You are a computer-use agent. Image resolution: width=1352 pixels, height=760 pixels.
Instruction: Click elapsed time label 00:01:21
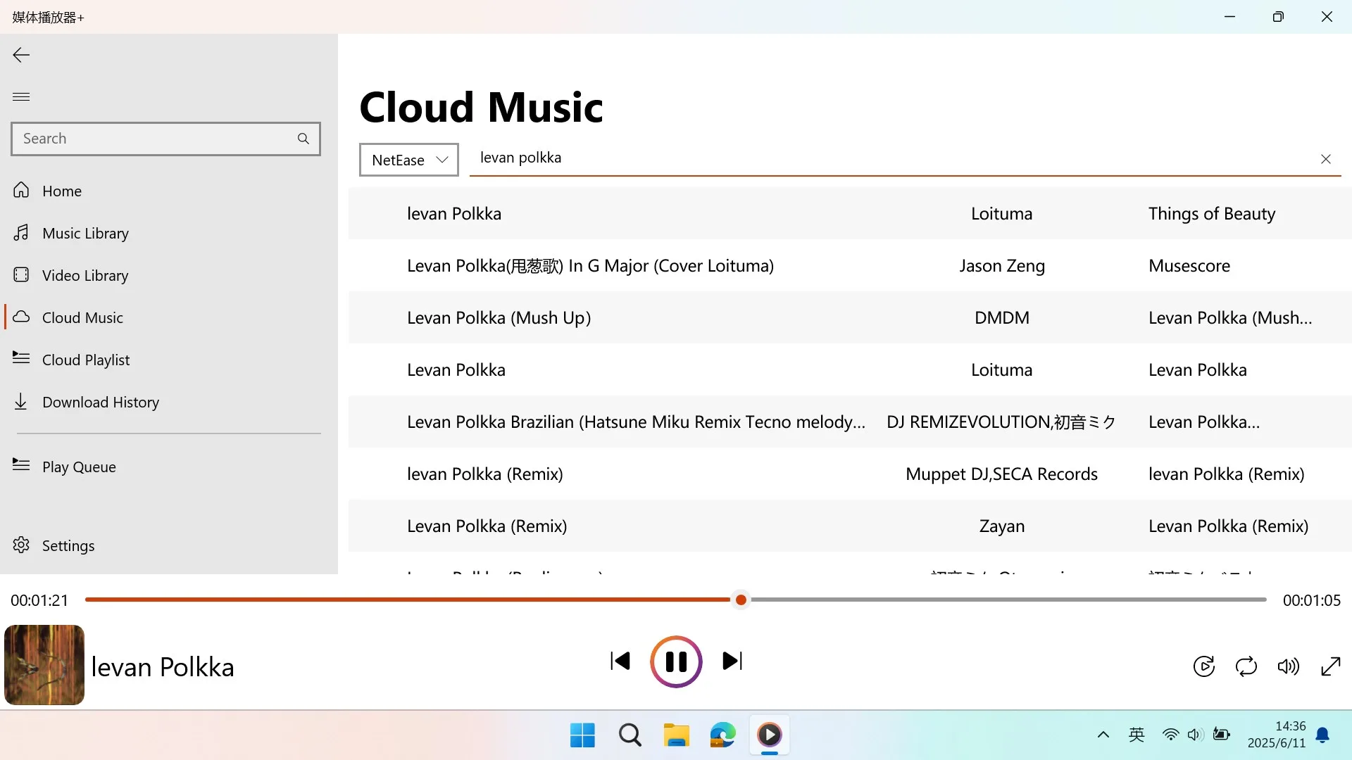click(x=39, y=600)
